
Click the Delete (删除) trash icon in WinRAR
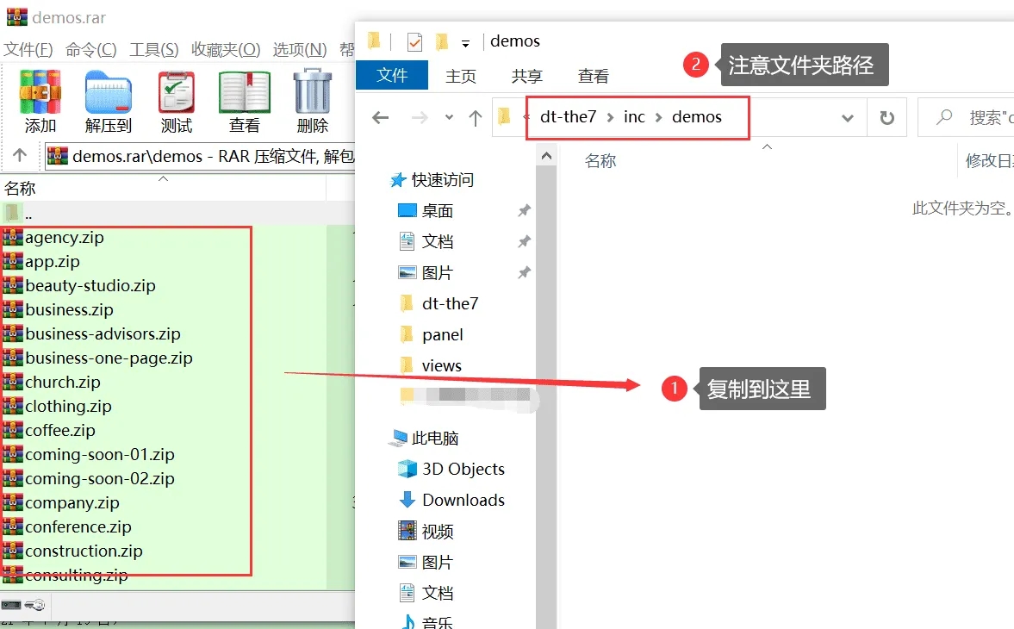click(313, 101)
